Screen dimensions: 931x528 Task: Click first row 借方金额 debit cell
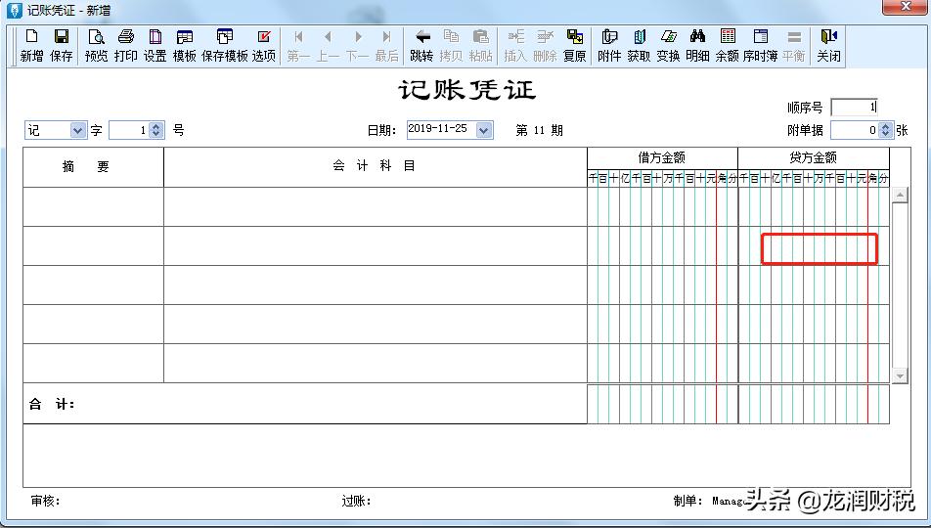coord(663,206)
